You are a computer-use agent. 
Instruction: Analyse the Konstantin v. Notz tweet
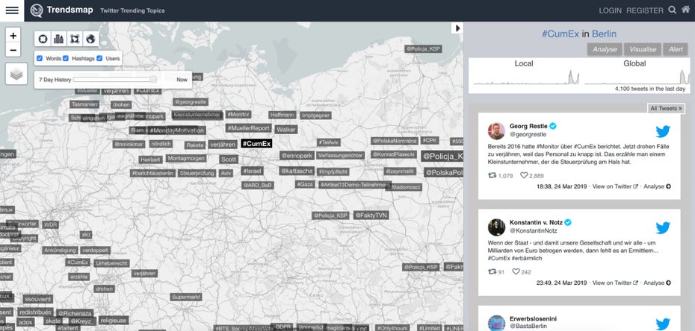[657, 283]
